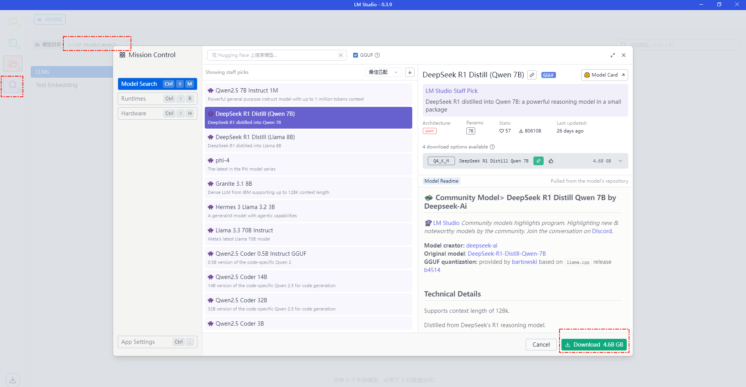Screen dimensions: 746x387
Task: Select Llama 3.3 70B Instruct in the list
Action: 309,234
